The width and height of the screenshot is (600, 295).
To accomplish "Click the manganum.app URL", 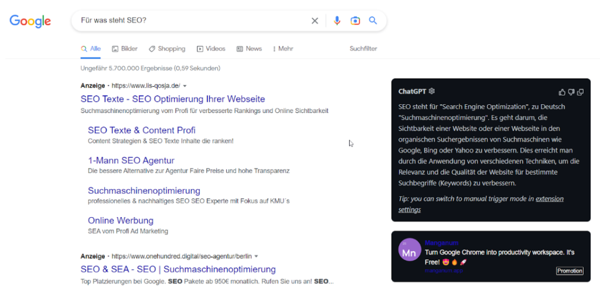I will point(444,270).
